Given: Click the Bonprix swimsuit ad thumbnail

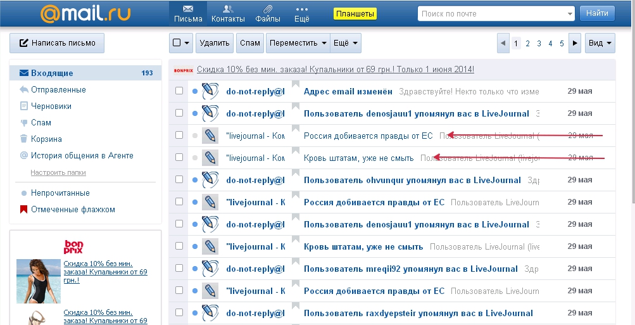Looking at the screenshot, I should pyautogui.click(x=39, y=281).
